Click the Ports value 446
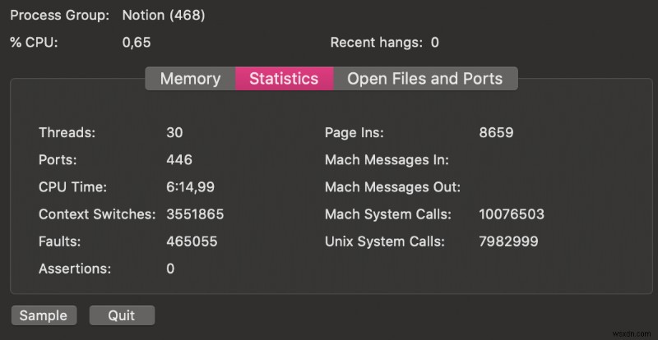 coord(179,159)
